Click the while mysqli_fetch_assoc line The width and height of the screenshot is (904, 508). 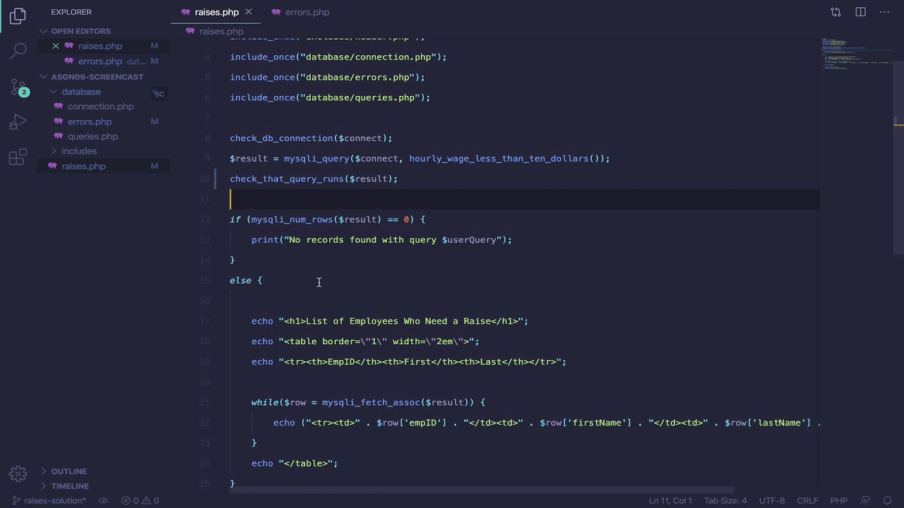click(368, 402)
